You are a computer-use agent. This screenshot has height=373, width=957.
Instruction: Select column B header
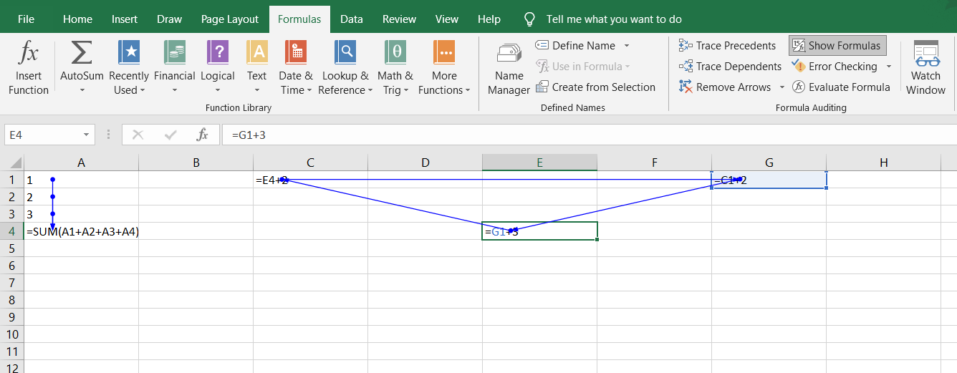tap(196, 163)
